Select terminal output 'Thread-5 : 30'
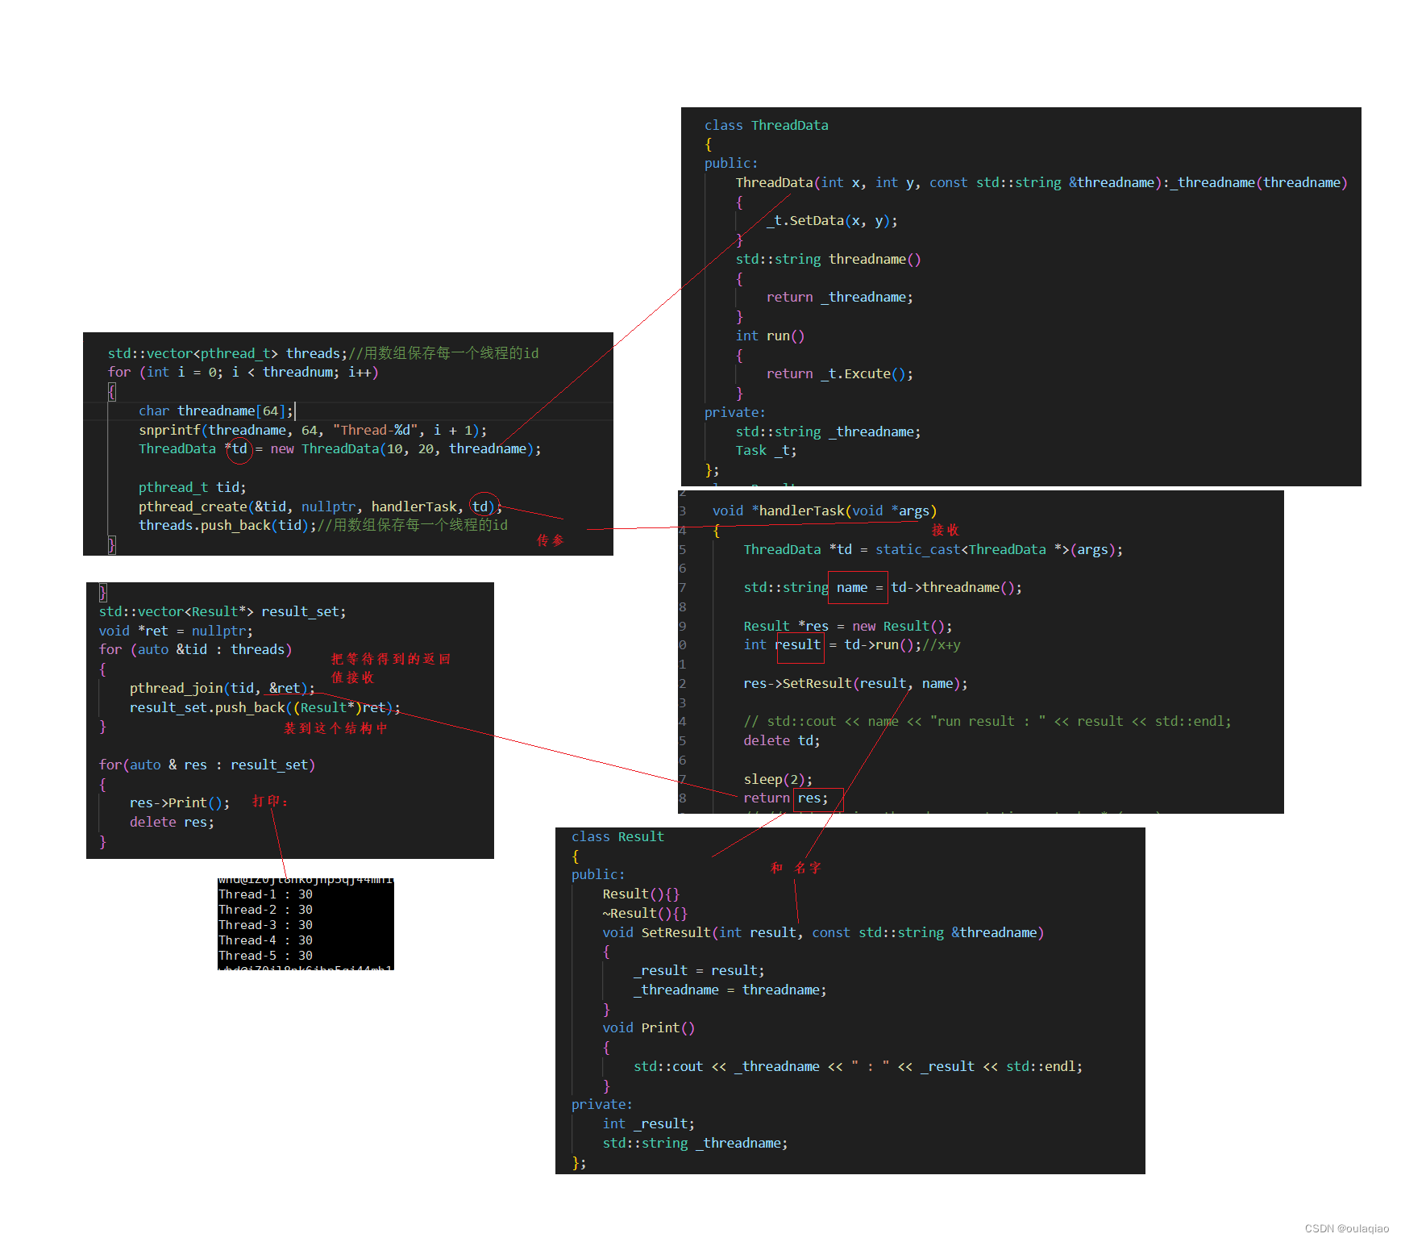Screen dimensions: 1401x1242 point(266,956)
